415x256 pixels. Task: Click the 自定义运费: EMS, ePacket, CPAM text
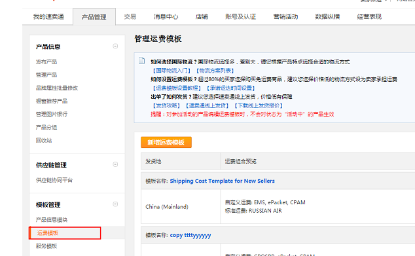[265, 202]
